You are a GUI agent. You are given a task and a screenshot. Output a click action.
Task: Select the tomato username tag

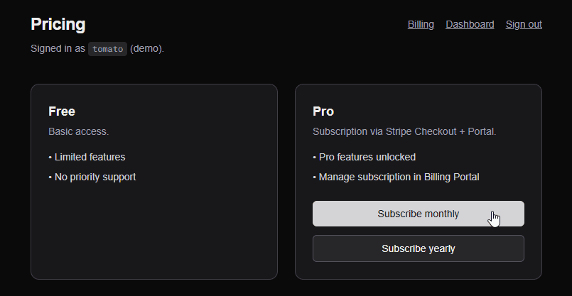108,49
